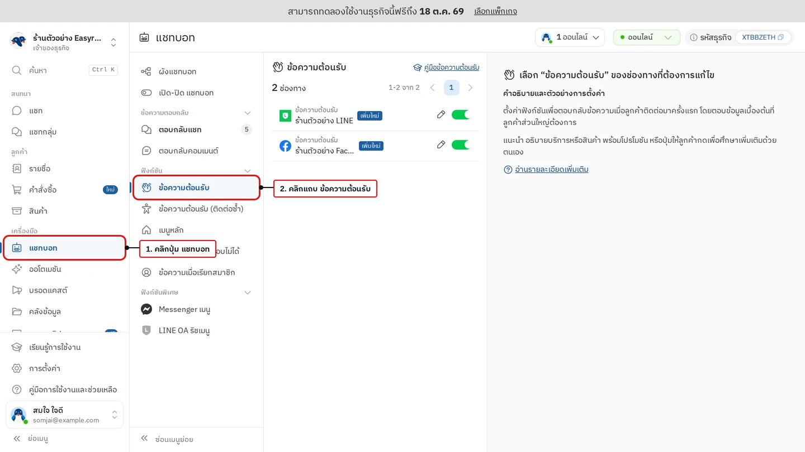Open the green ออนไลน์ status dropdown
The height and width of the screenshot is (452, 805).
[646, 37]
